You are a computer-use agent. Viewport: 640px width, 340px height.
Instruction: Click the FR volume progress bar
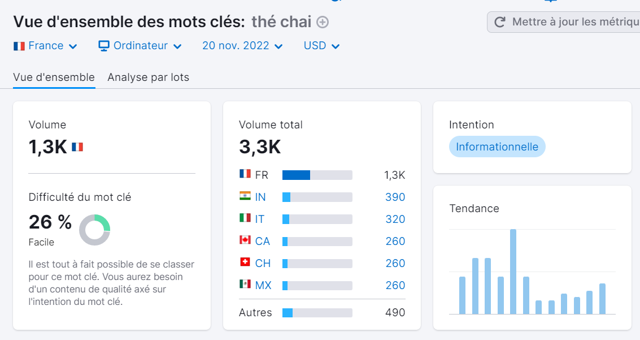tap(316, 175)
